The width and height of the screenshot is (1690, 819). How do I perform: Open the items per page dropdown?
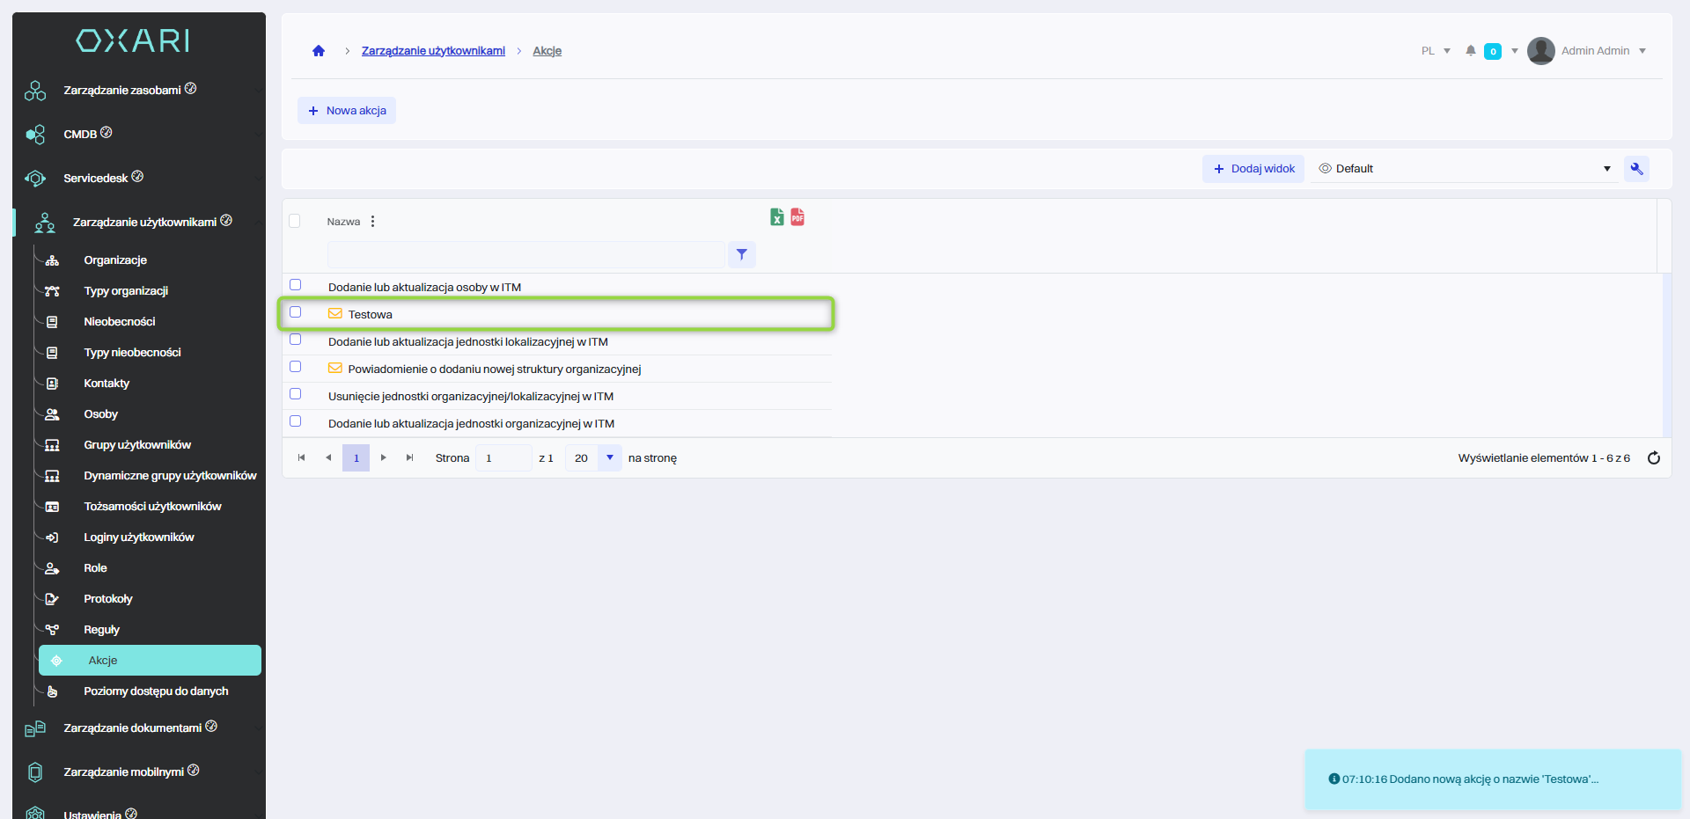[x=609, y=458]
